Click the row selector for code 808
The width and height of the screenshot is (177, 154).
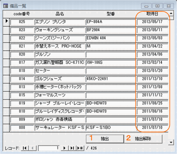(x=6, y=128)
